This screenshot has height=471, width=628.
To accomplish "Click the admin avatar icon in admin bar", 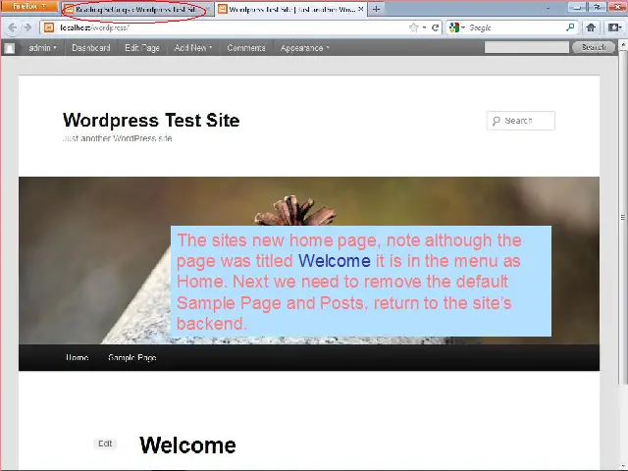I will [x=10, y=48].
